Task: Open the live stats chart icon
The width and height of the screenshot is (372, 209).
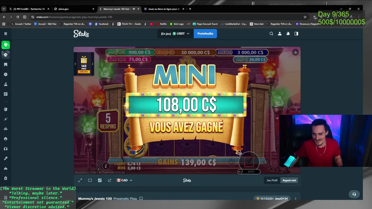Action: pyautogui.click(x=100, y=180)
